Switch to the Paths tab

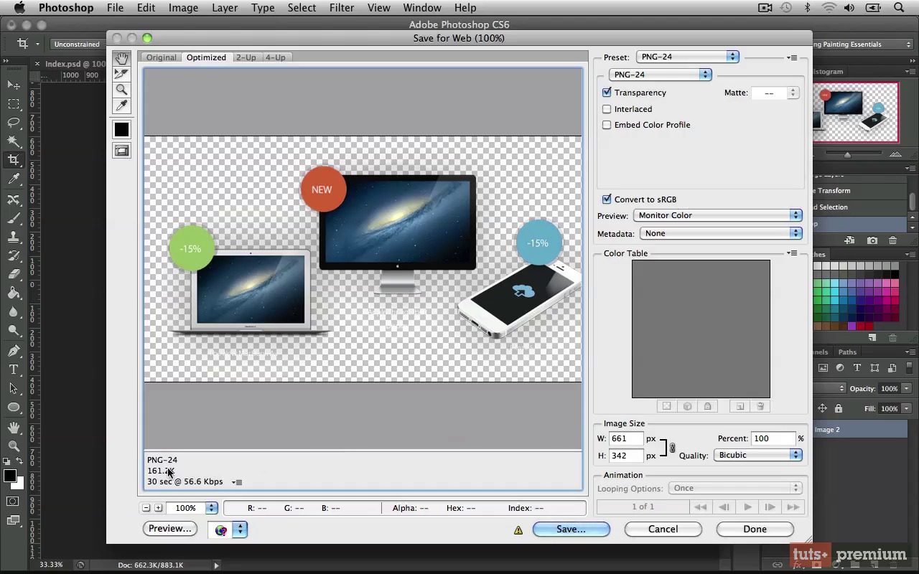pos(847,352)
